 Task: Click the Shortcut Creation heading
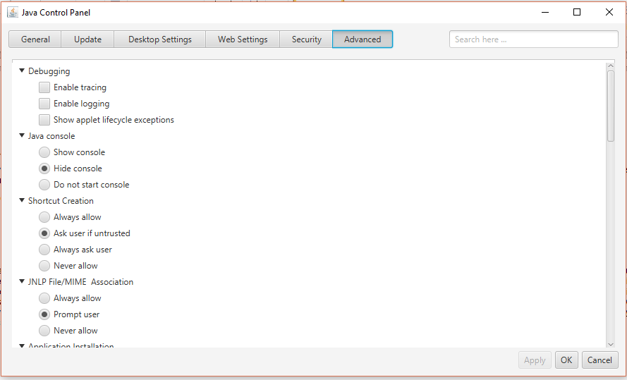(61, 201)
